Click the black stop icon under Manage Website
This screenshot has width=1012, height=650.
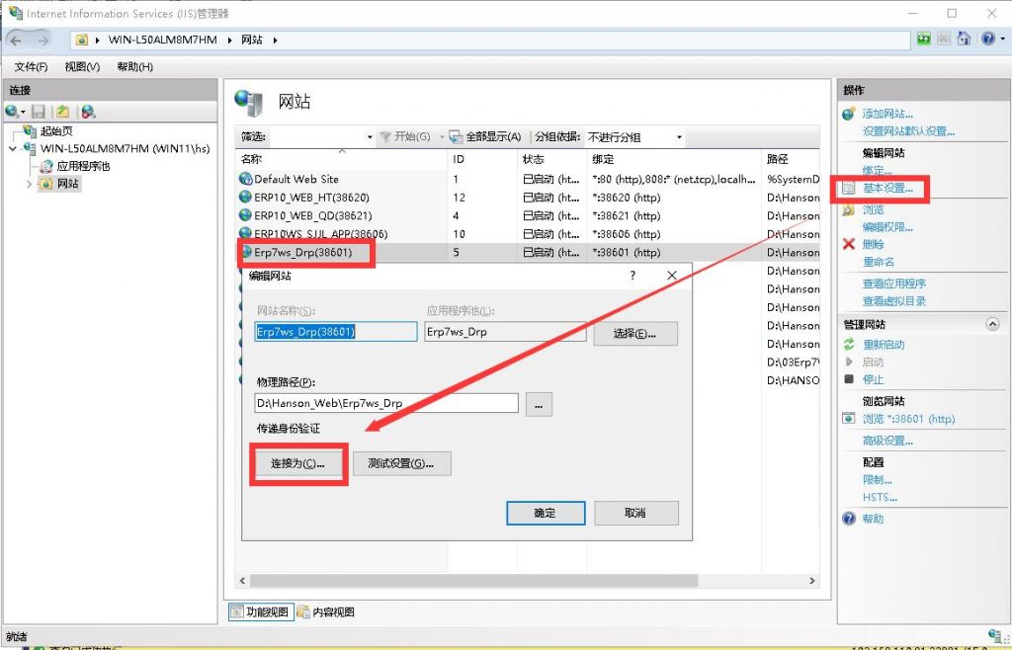click(848, 379)
